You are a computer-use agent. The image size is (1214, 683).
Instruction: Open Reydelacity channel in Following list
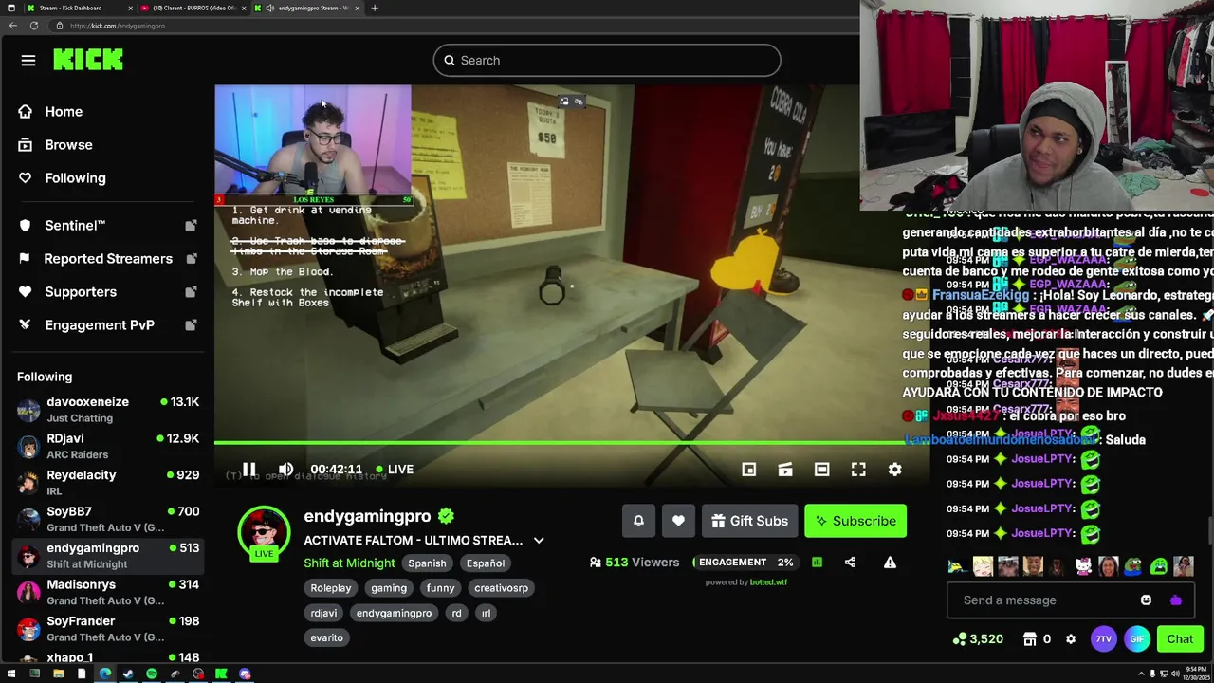pyautogui.click(x=107, y=483)
